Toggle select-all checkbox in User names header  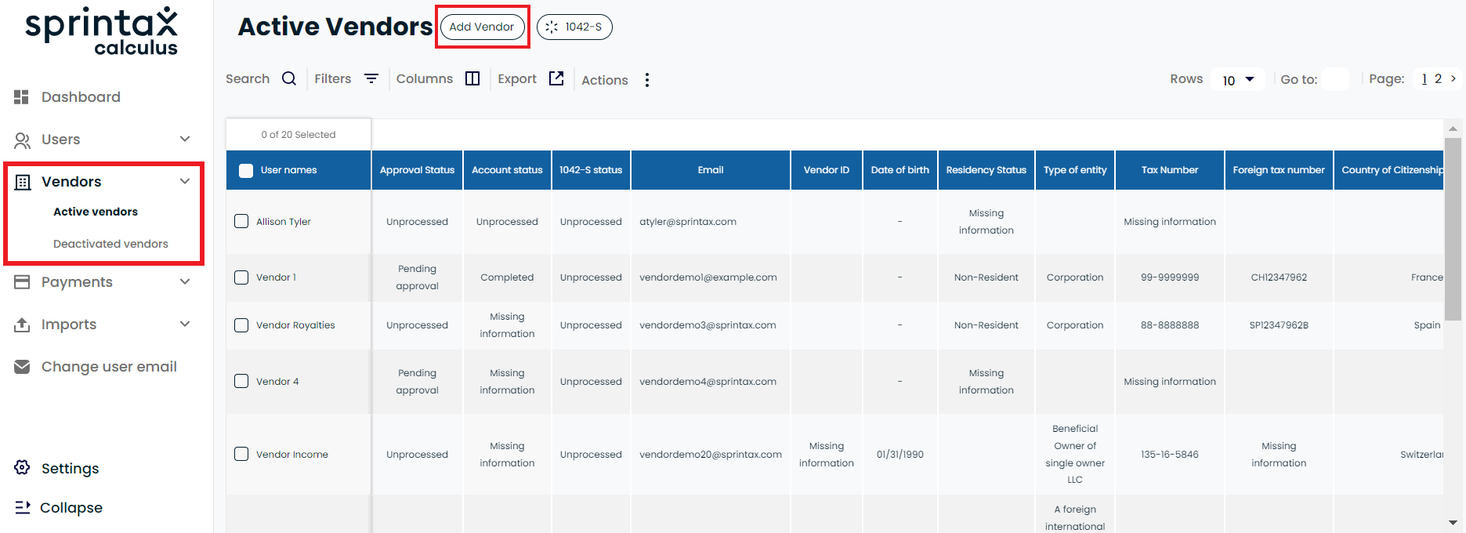[x=246, y=170]
